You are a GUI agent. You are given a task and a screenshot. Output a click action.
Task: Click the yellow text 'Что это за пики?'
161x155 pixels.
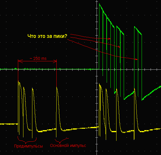(47, 36)
